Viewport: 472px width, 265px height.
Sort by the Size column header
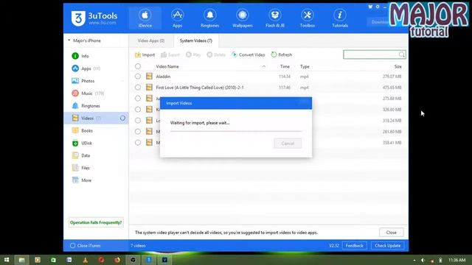(x=398, y=66)
